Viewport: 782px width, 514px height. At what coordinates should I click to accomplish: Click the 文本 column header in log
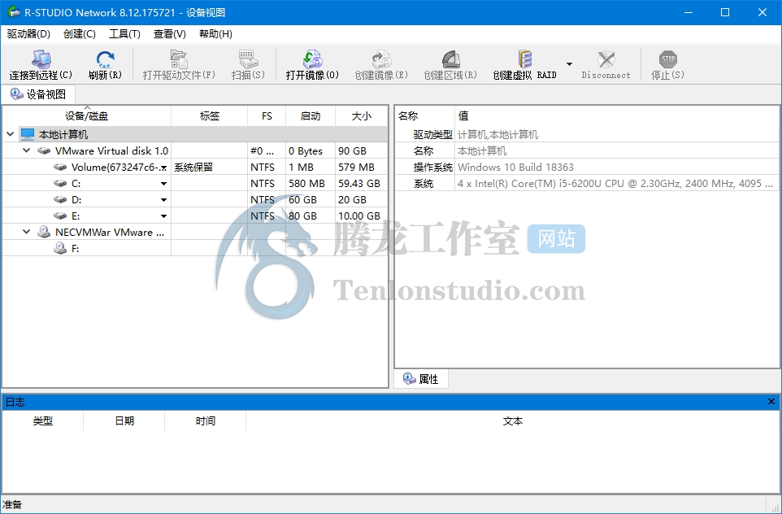pos(513,421)
